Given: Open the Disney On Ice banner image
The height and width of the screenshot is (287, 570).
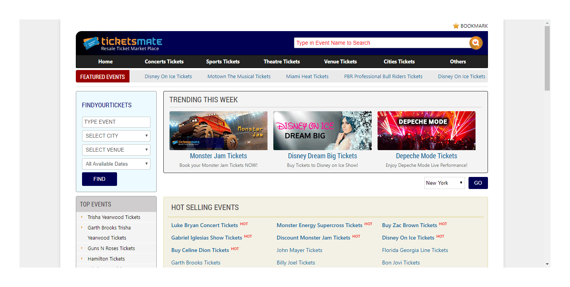Looking at the screenshot, I should coord(322,131).
